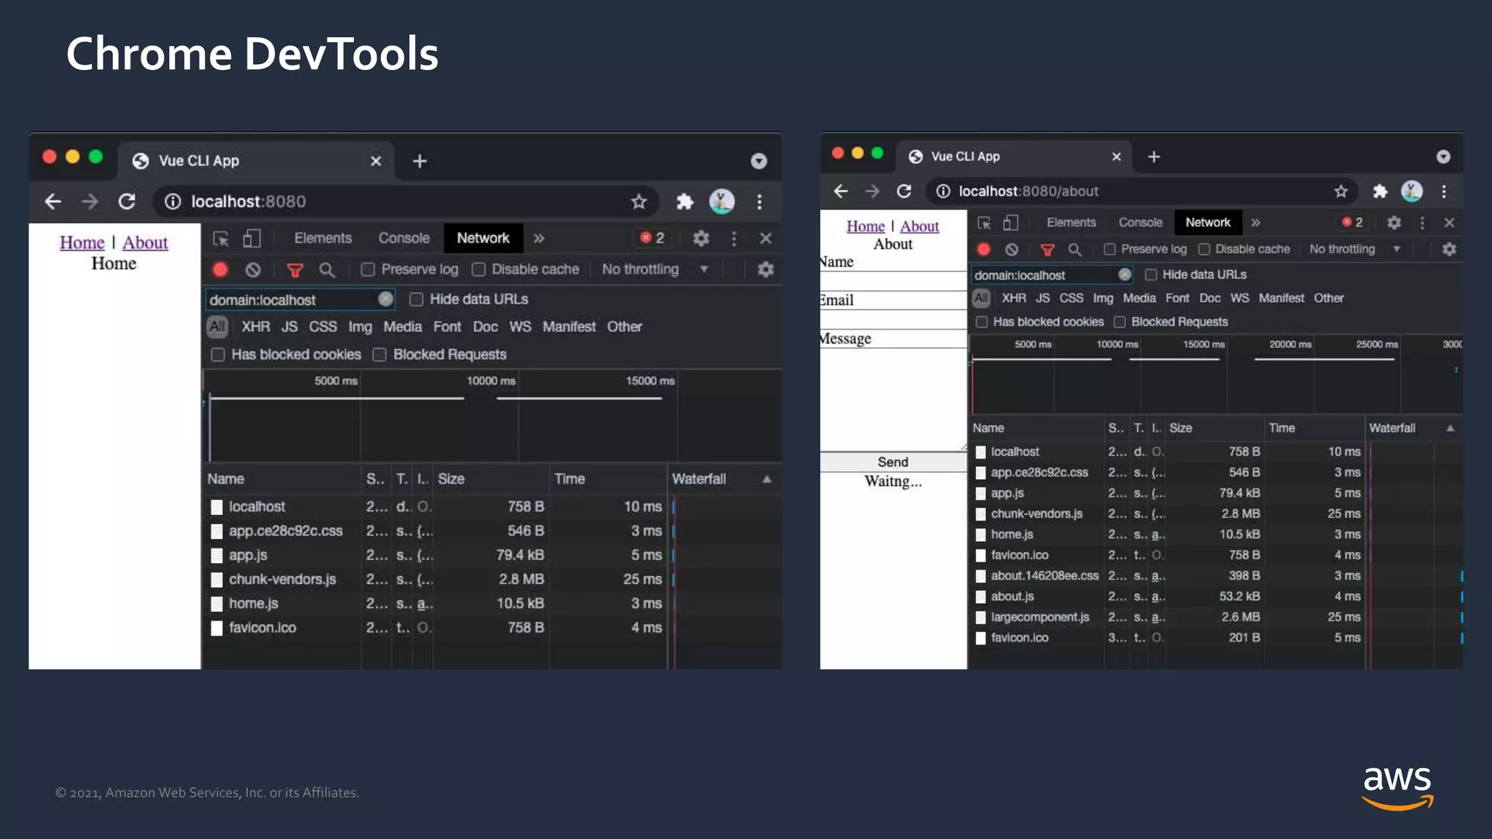1492x839 pixels.
Task: Open network search in left DevTools
Action: coord(327,270)
